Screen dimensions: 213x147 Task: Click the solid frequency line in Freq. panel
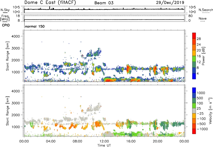coord(104,20)
